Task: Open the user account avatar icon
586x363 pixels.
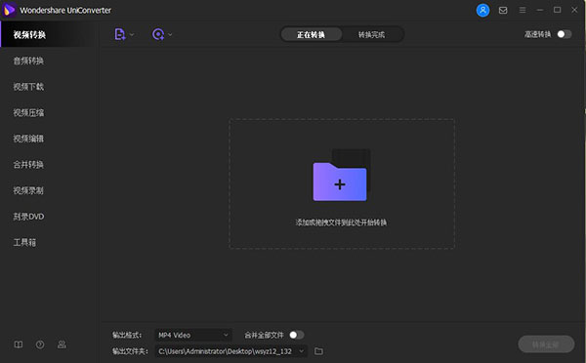Action: (x=482, y=10)
